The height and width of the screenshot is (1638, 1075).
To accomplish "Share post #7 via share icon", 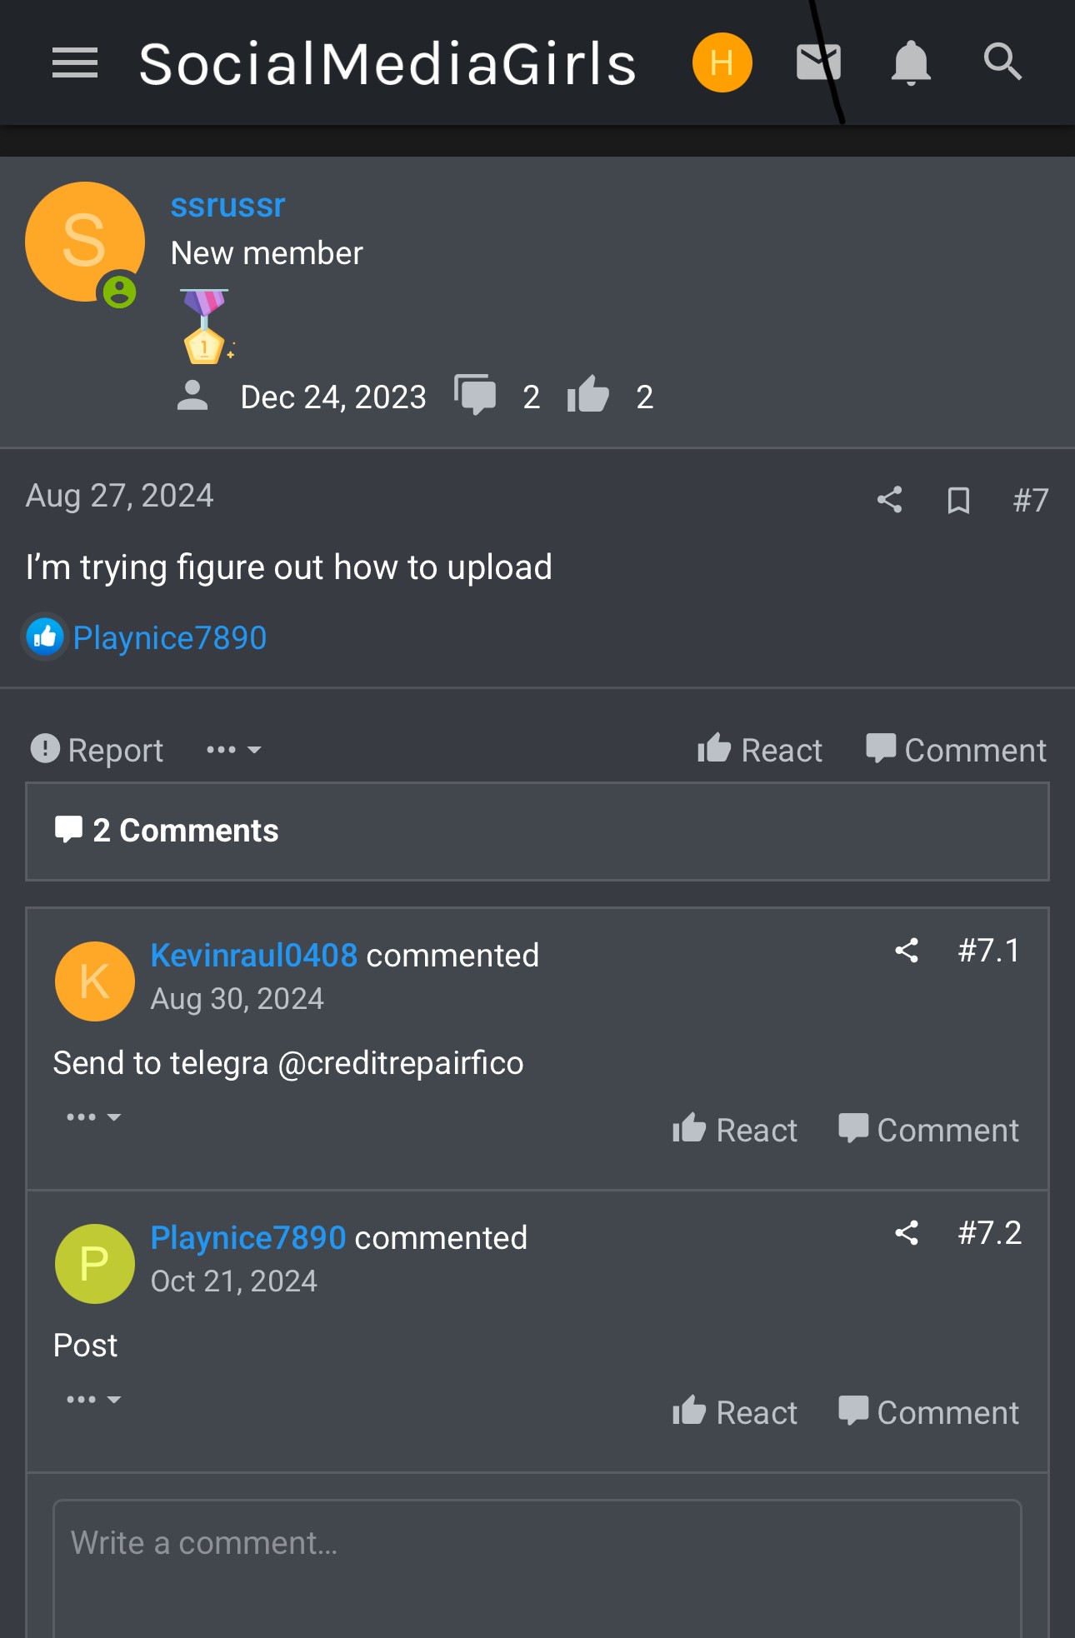I will point(890,500).
